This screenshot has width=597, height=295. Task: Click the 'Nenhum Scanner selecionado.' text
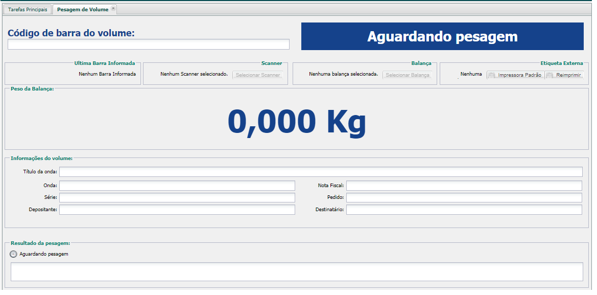coord(194,74)
